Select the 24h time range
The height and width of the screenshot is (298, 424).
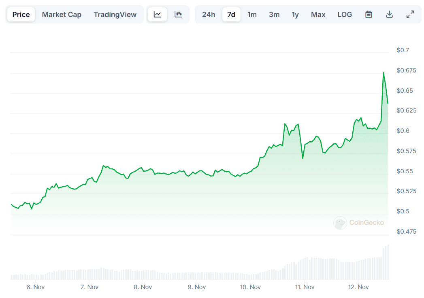pyautogui.click(x=209, y=15)
